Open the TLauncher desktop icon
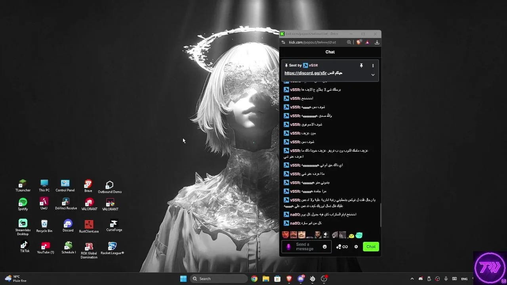The height and width of the screenshot is (285, 507). coord(23,186)
